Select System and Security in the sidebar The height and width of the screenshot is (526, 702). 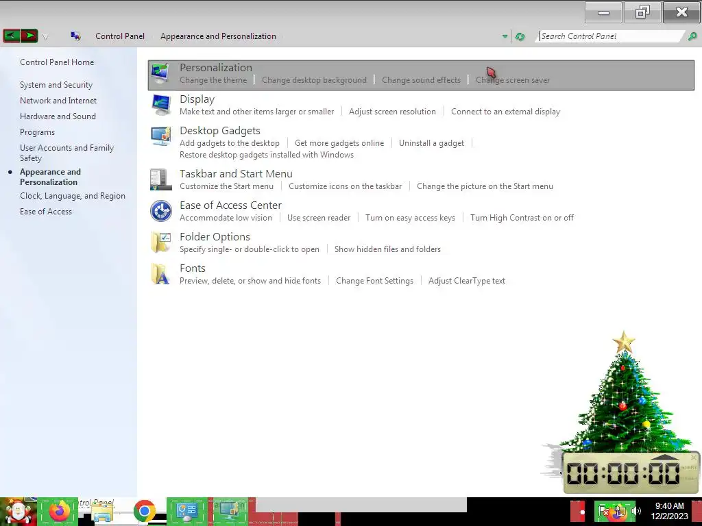click(56, 85)
